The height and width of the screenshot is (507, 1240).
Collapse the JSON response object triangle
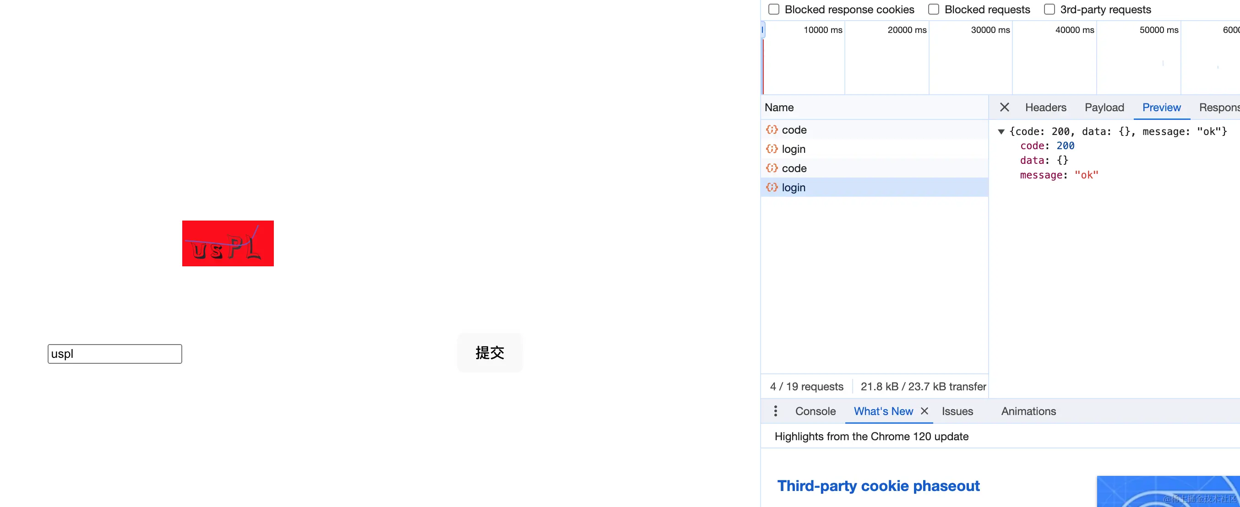[x=1001, y=132]
